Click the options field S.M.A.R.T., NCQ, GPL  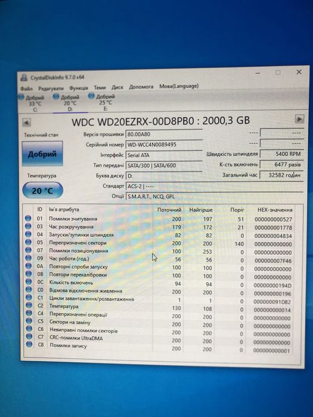pyautogui.click(x=215, y=197)
